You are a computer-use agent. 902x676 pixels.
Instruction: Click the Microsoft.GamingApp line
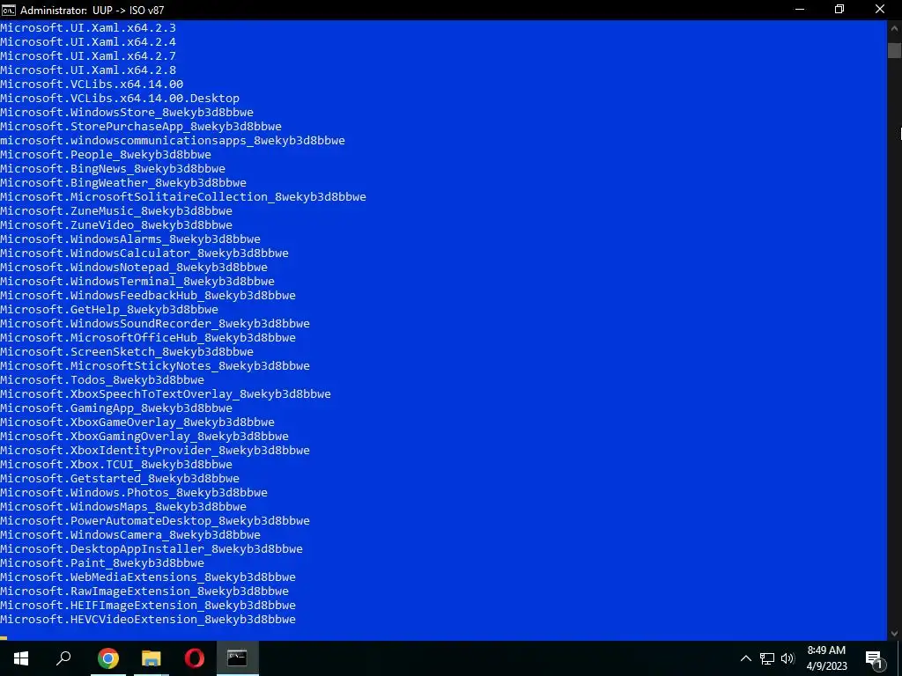click(x=116, y=408)
